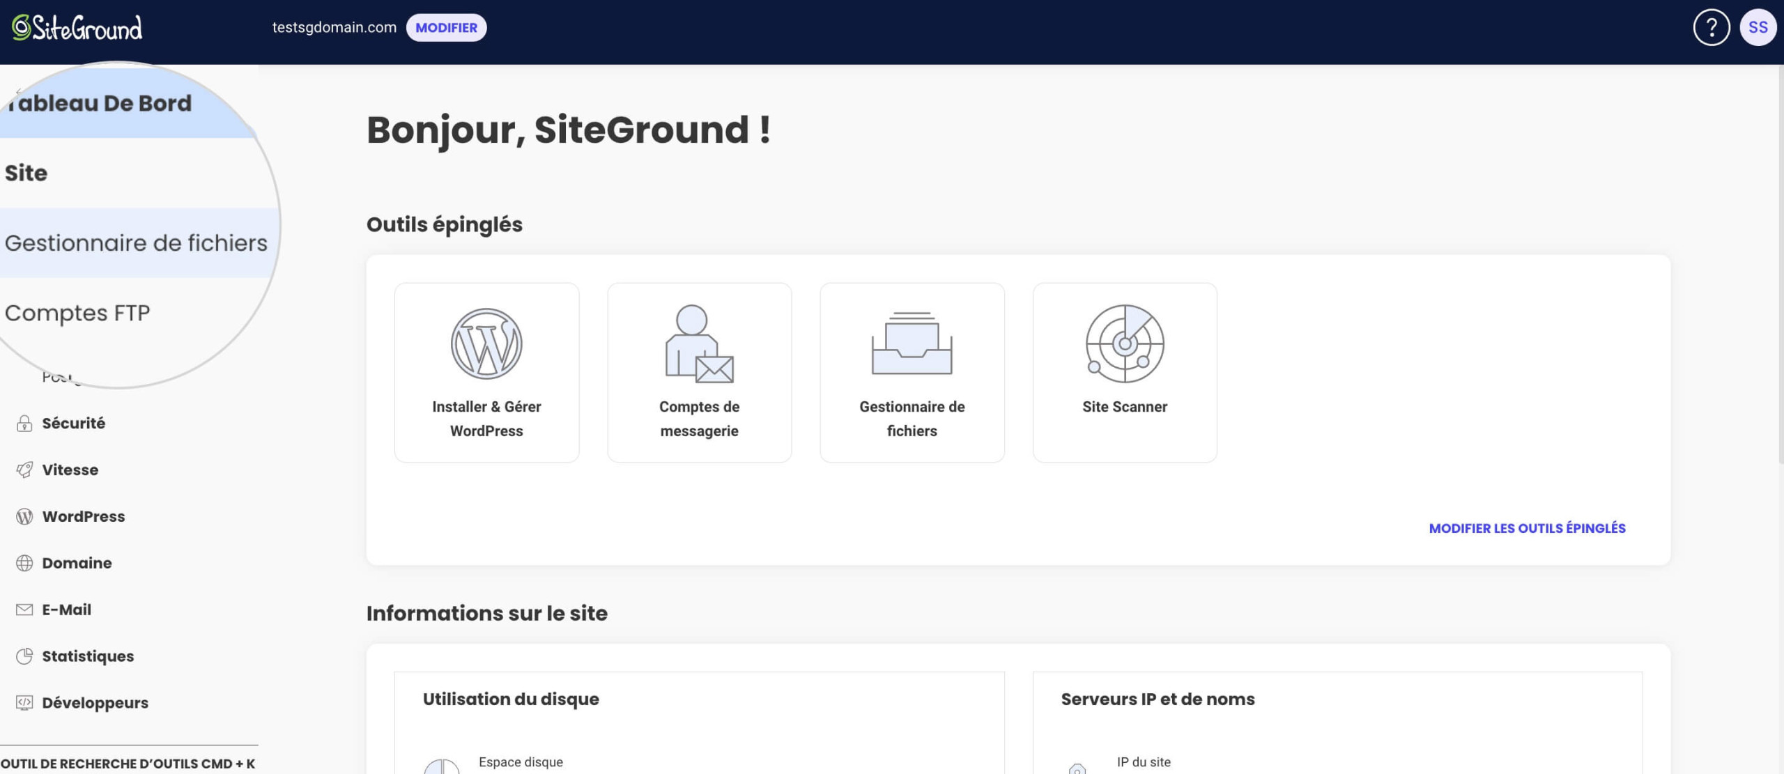Click the SiteGround logo
1784x774 pixels.
pyautogui.click(x=77, y=28)
